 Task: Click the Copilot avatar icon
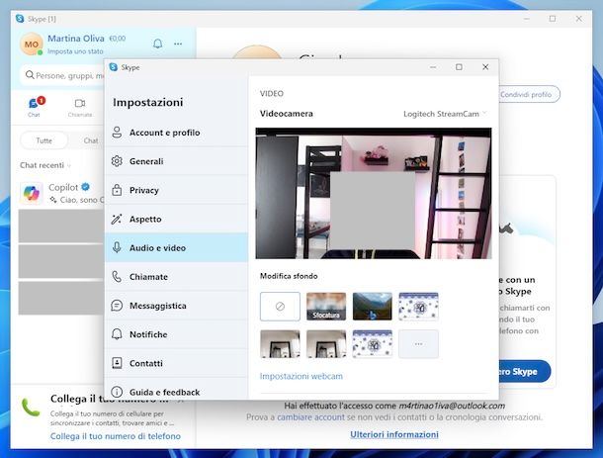click(32, 193)
